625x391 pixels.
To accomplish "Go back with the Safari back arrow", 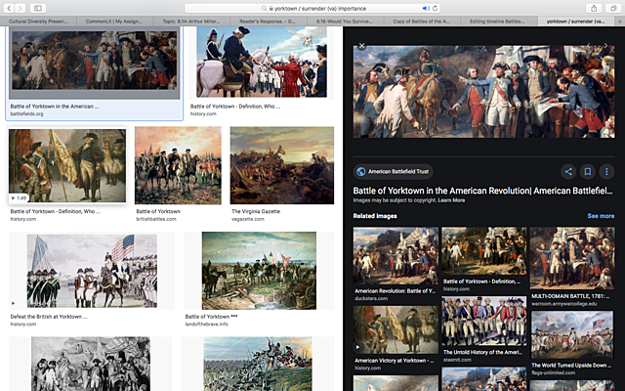I will (x=9, y=8).
